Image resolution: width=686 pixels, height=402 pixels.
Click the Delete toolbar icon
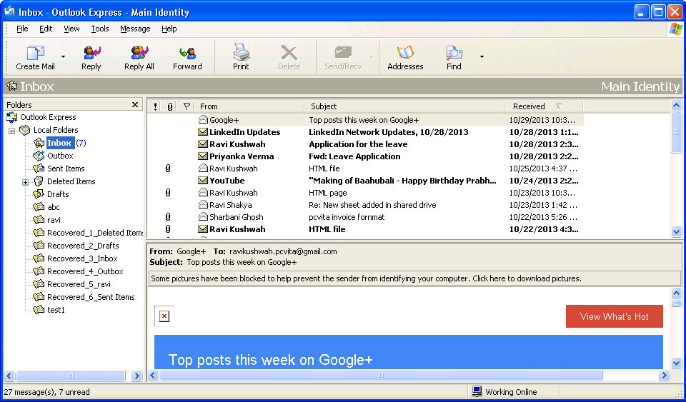coord(289,53)
